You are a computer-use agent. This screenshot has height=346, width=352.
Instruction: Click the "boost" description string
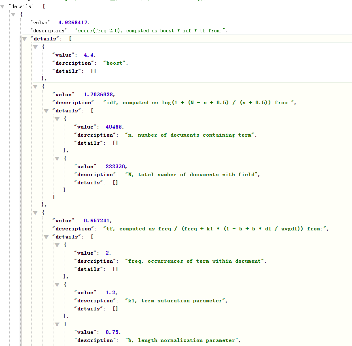[x=115, y=63]
